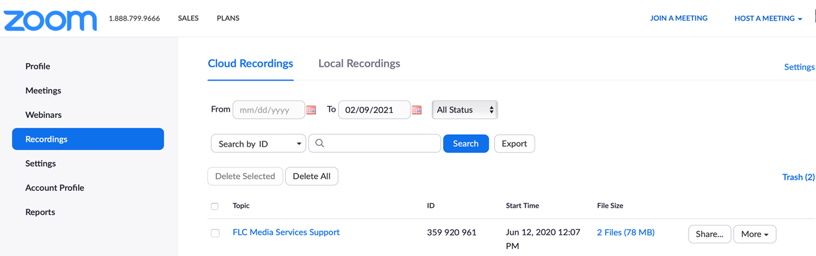The width and height of the screenshot is (816, 256).
Task: Click the From date input field
Action: coord(268,110)
